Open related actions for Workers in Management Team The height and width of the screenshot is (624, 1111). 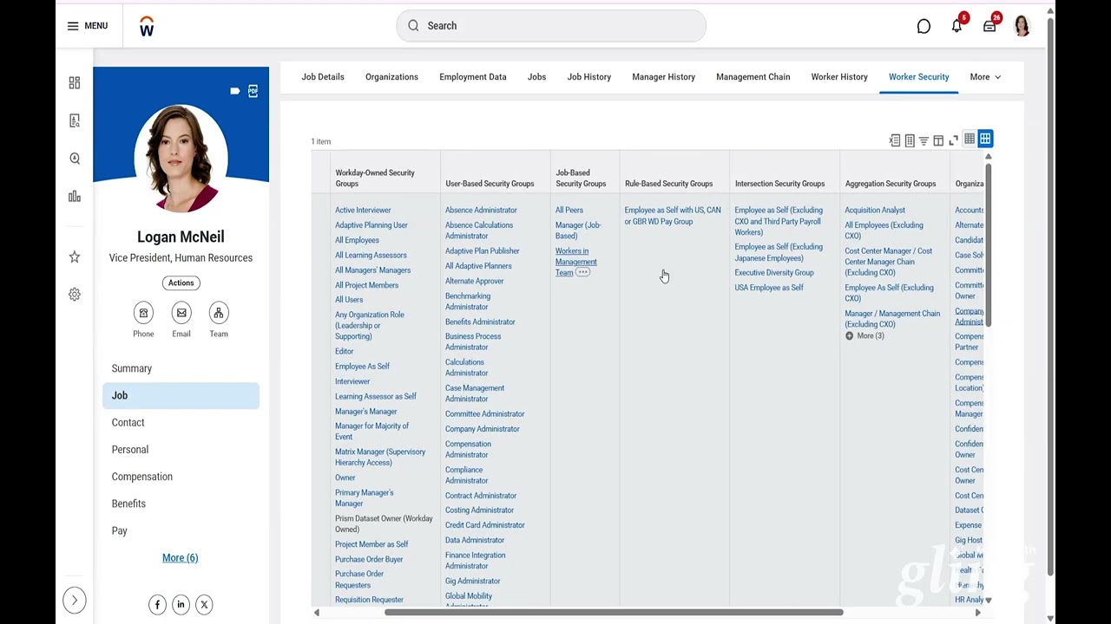(x=582, y=273)
